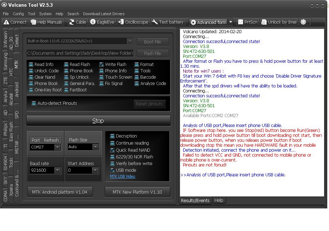Switch to the Android side tab

(17, 90)
